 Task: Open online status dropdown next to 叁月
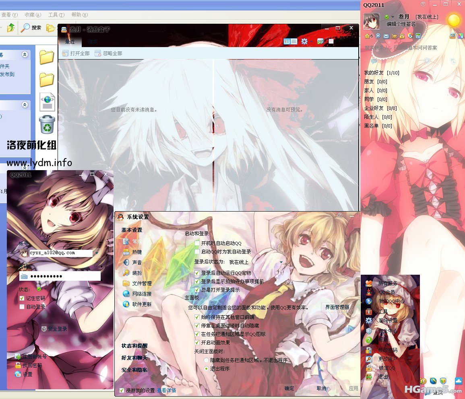[393, 17]
